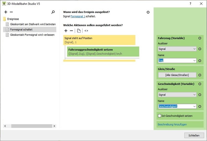Open the event search magnifier
The image size is (207, 141).
tap(53, 12)
